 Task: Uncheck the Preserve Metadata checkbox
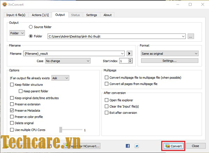tap(12, 110)
